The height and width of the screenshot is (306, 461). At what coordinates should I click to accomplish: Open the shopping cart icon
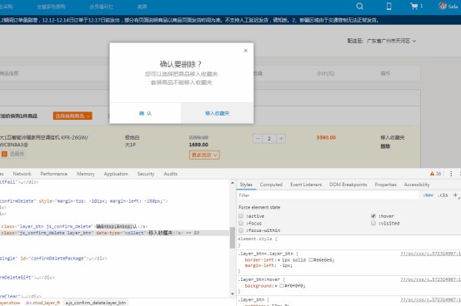coord(414,6)
